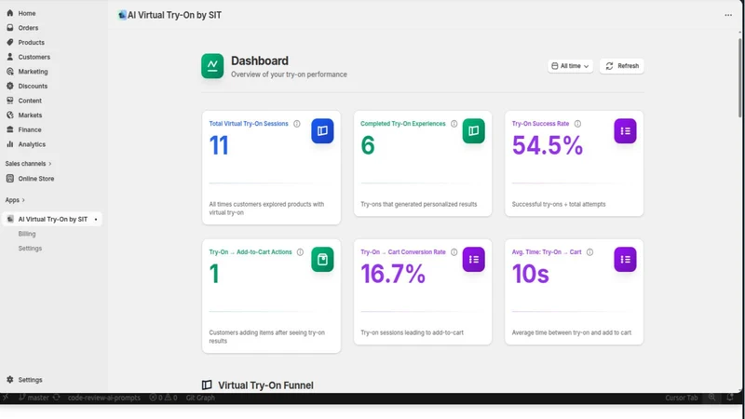Click the master git branch indicator
The width and height of the screenshot is (745, 419).
point(34,398)
